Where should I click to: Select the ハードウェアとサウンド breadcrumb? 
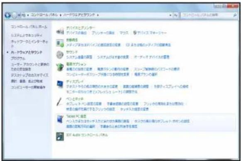click(79, 15)
